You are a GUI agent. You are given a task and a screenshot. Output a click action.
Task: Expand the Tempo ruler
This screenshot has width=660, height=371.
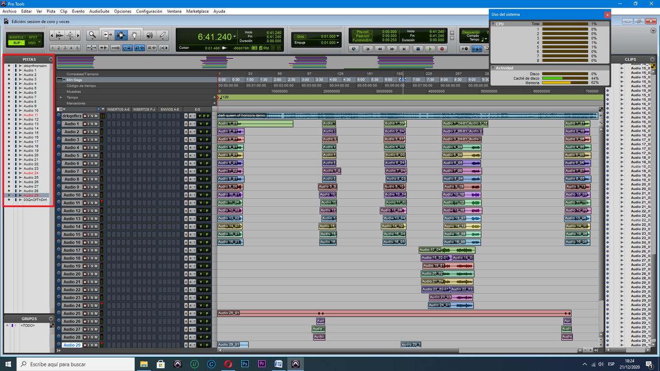60,97
